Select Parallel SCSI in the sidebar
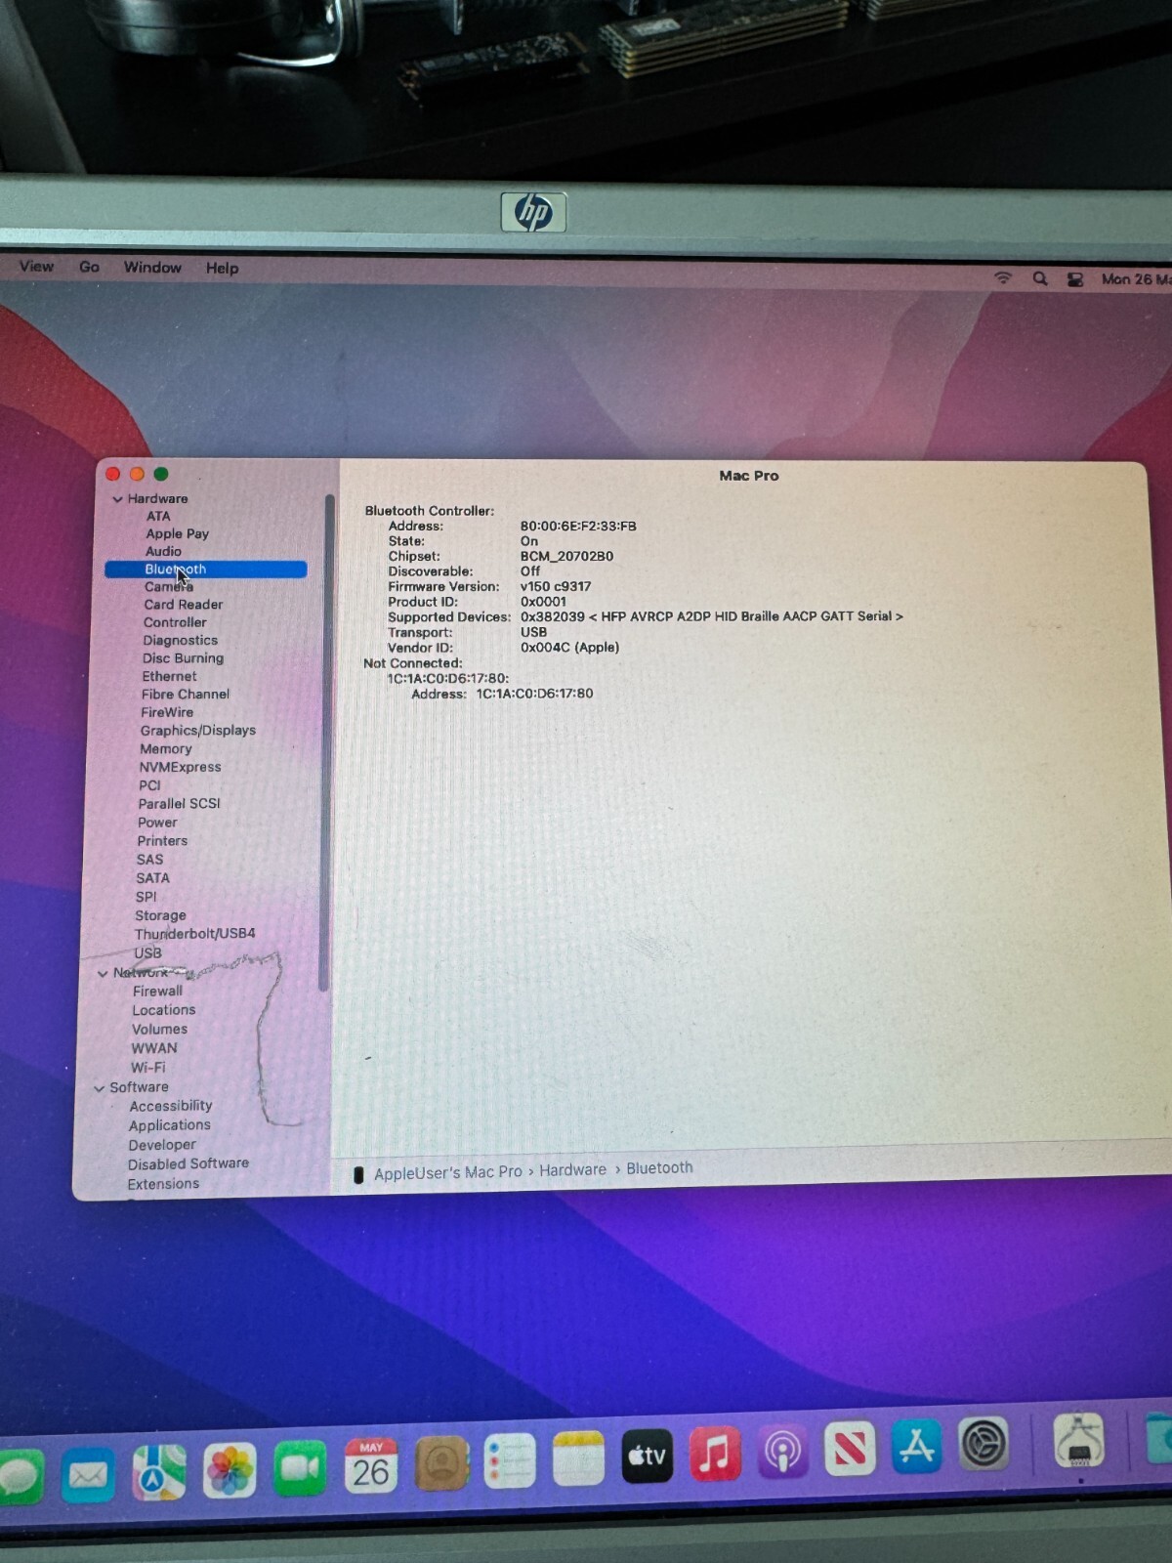Image resolution: width=1172 pixels, height=1563 pixels. [179, 804]
